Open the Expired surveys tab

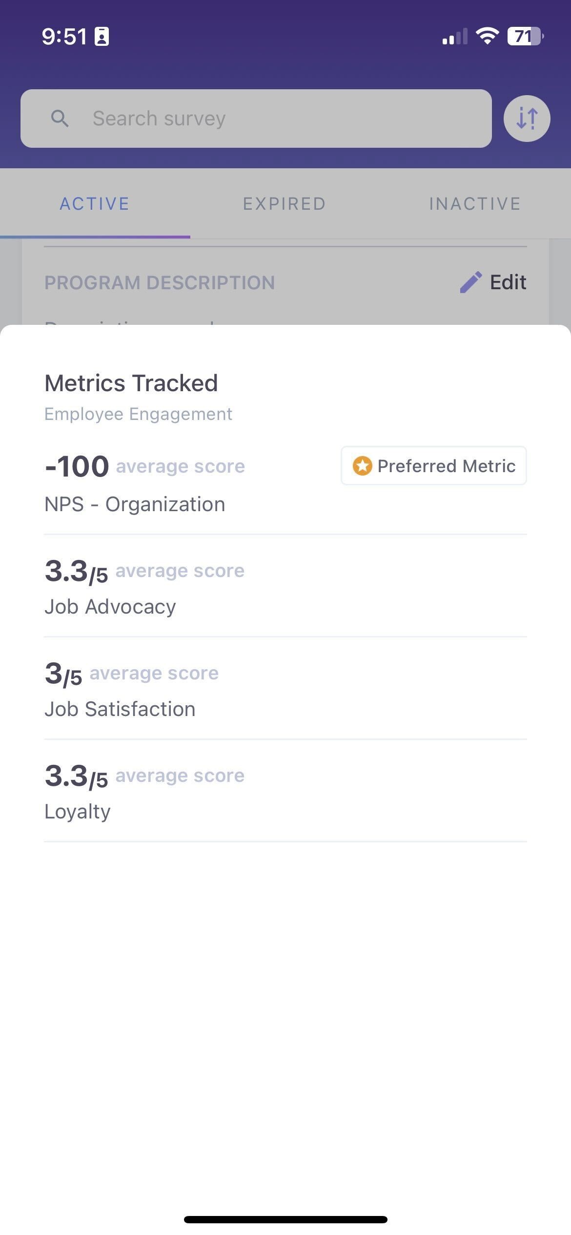285,204
